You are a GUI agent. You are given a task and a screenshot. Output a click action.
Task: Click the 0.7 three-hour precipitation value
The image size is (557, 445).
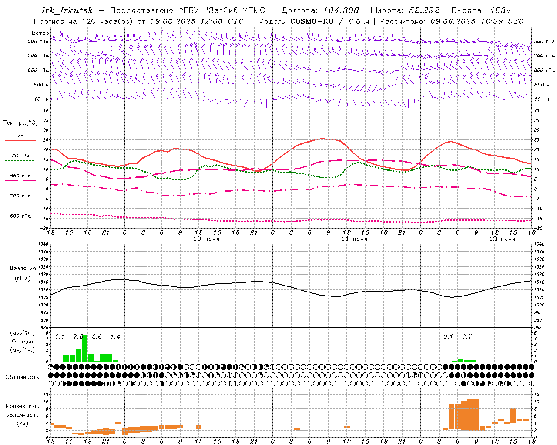(467, 337)
